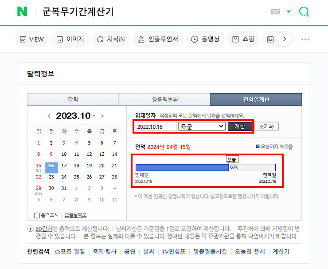Select October 3 in the calendar
This screenshot has width=328, height=269.
coord(64,143)
